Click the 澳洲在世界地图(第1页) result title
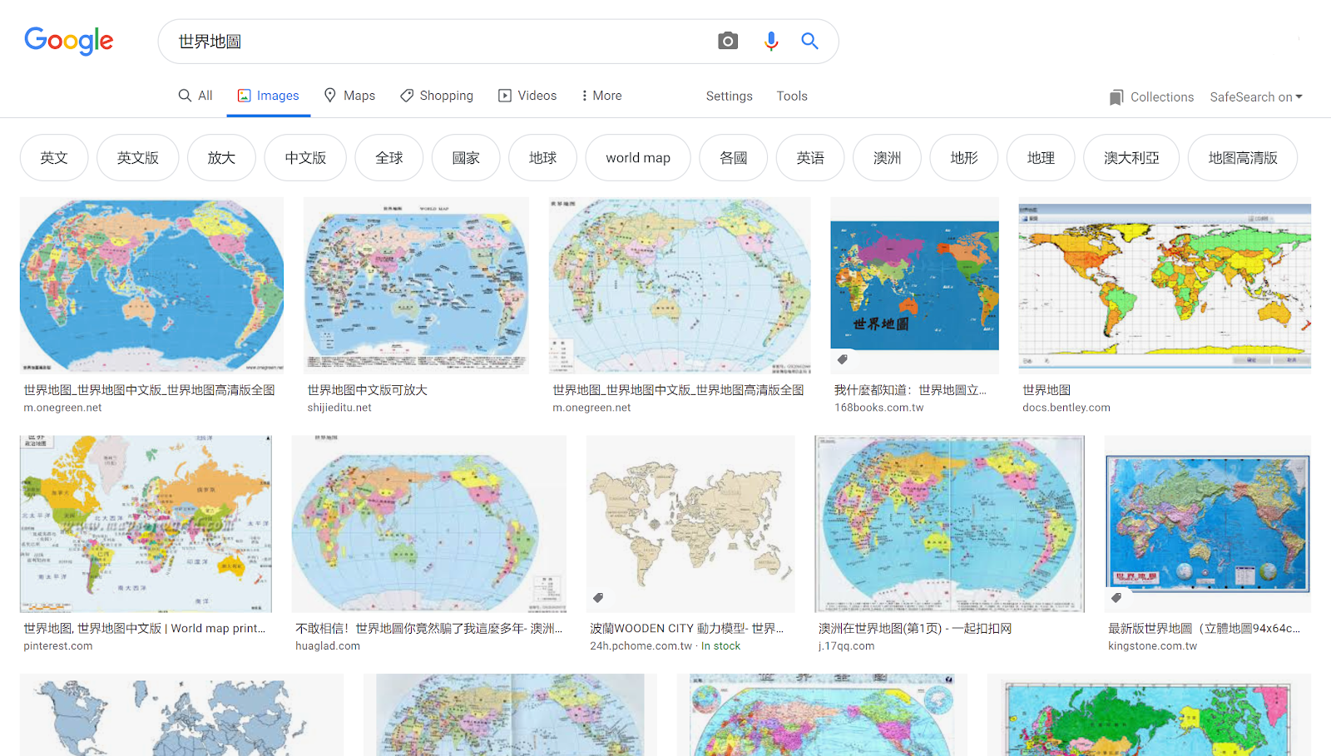The image size is (1331, 756). [x=915, y=629]
